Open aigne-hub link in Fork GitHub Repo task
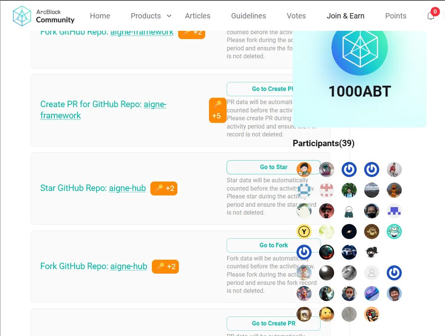The width and height of the screenshot is (445, 336). (129, 266)
